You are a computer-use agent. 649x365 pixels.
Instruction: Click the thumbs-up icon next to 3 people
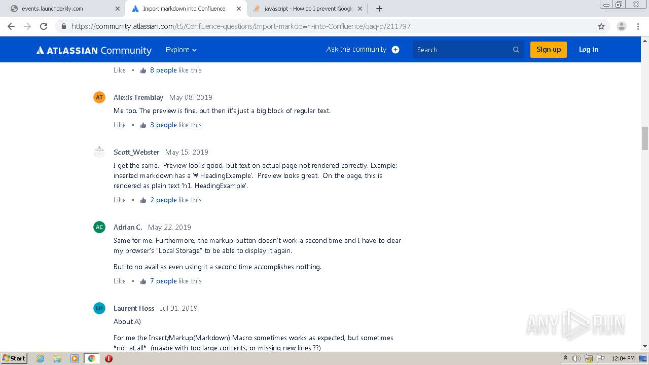pyautogui.click(x=143, y=125)
